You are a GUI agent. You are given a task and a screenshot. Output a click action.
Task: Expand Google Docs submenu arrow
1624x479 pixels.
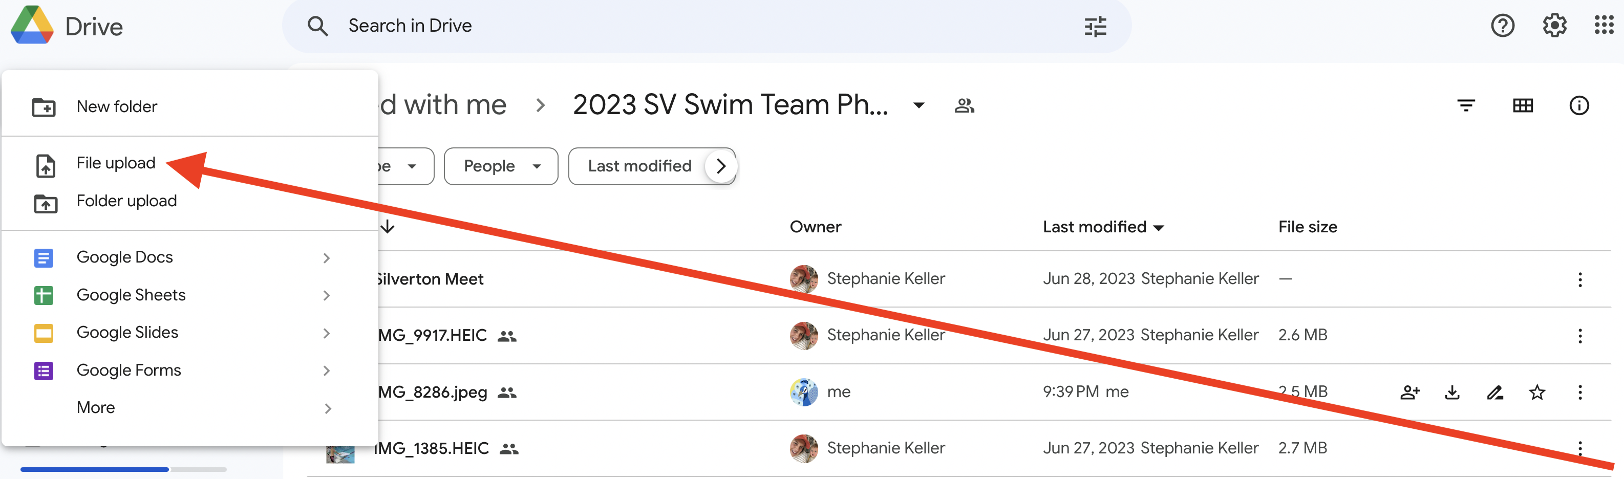coord(327,258)
